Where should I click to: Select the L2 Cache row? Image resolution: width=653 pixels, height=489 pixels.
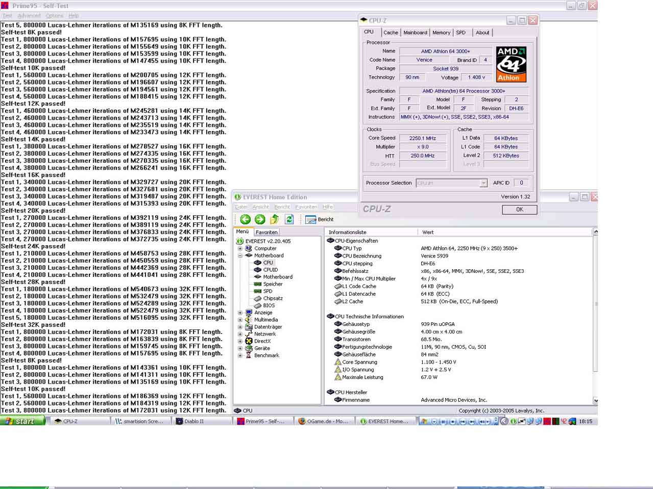(x=458, y=301)
